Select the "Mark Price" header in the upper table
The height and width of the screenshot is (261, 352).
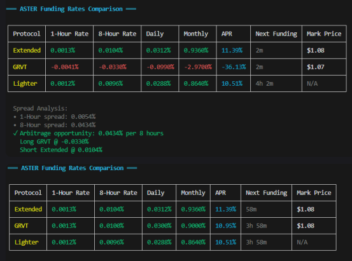tap(324, 34)
